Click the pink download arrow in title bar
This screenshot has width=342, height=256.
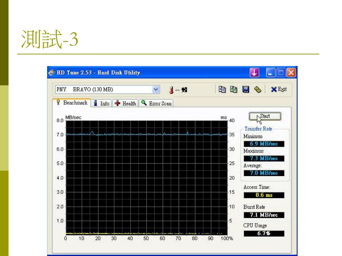pos(254,72)
